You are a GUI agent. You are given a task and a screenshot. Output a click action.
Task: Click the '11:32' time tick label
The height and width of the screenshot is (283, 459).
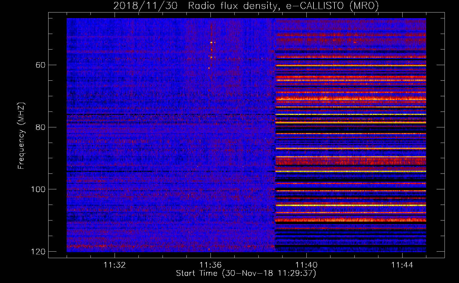coord(115,265)
